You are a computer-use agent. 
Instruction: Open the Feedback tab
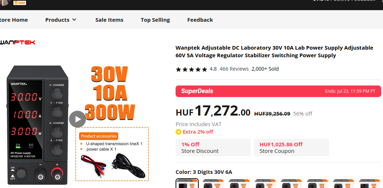point(200,20)
